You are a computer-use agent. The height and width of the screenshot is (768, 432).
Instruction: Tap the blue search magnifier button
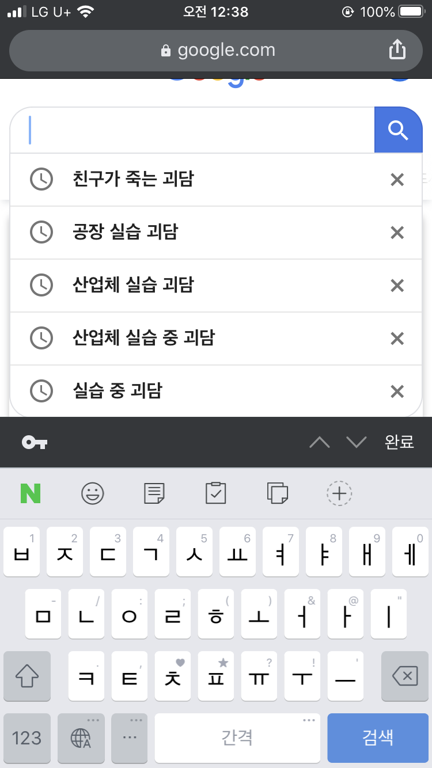[x=398, y=130]
